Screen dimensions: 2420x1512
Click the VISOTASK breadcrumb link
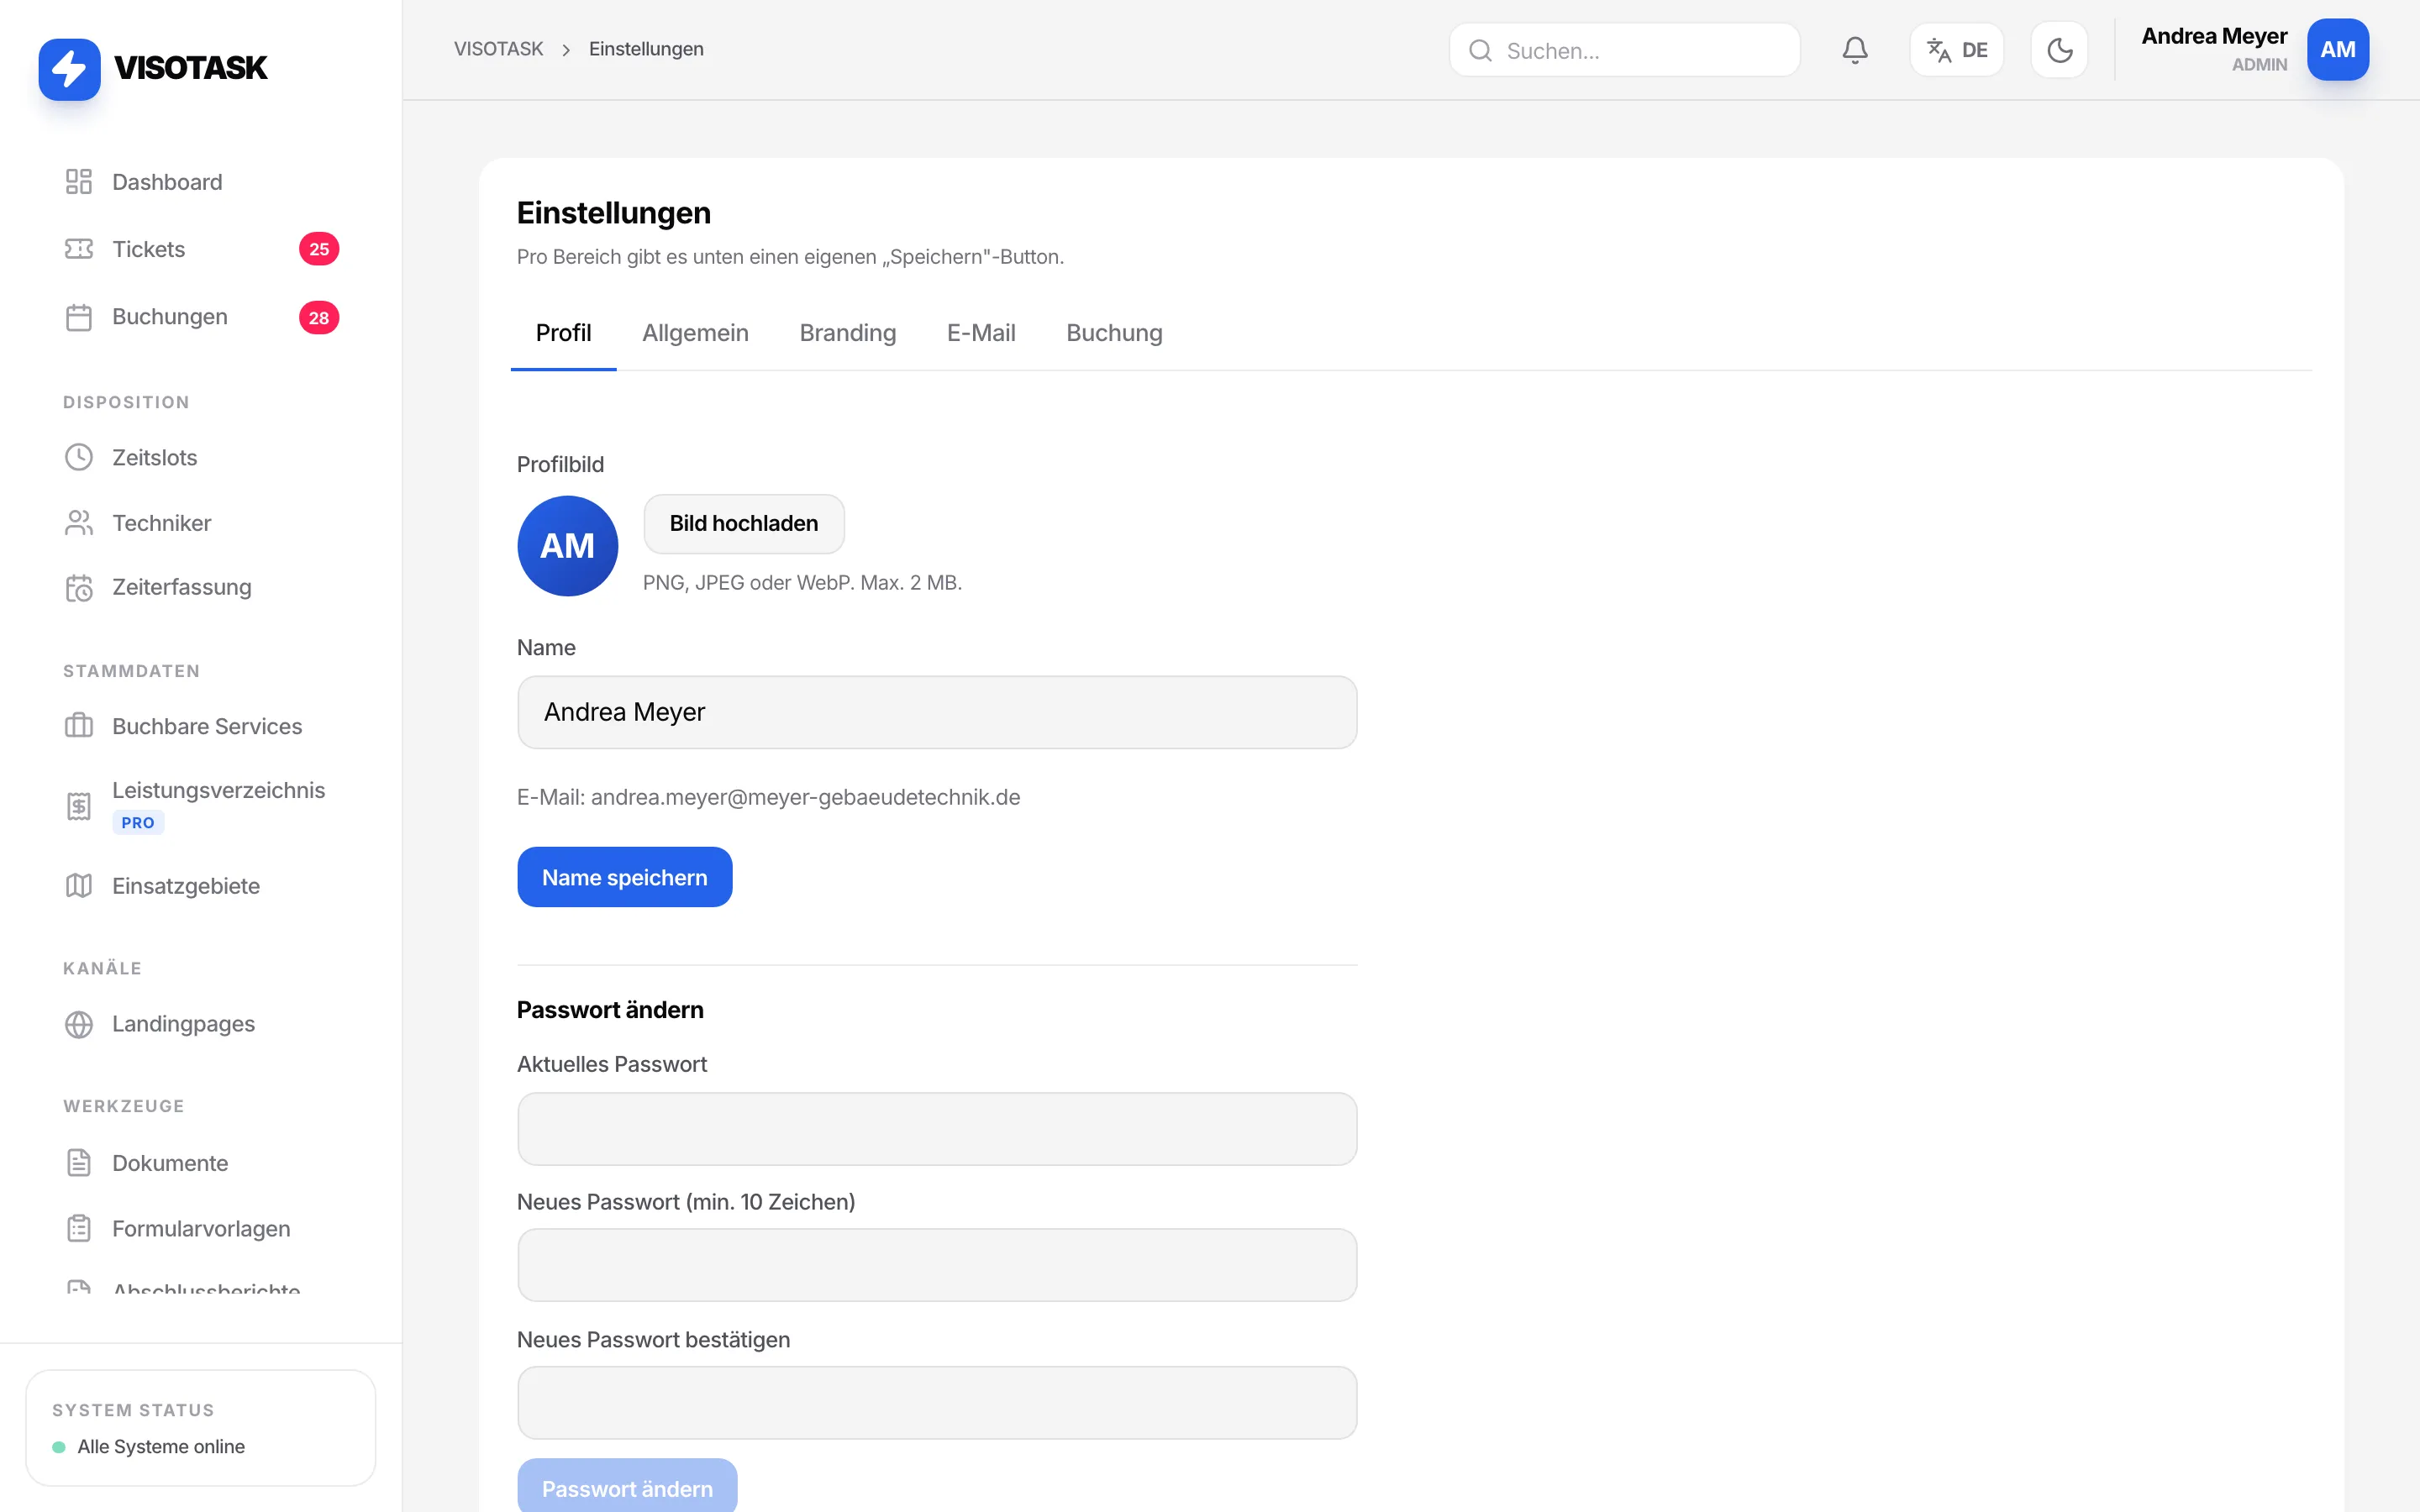click(x=499, y=49)
